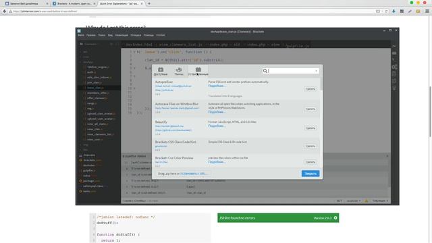Click the pen icon in browser toolbar
Screen dimensions: 432x243
[410, 11]
